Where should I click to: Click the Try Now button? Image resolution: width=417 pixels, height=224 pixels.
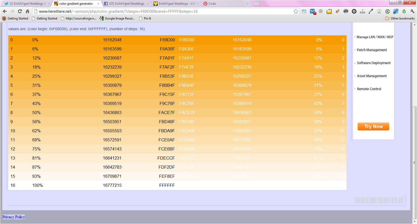(373, 127)
